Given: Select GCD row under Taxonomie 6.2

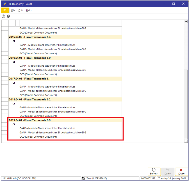Looking at the screenshot, I should 38,116.
